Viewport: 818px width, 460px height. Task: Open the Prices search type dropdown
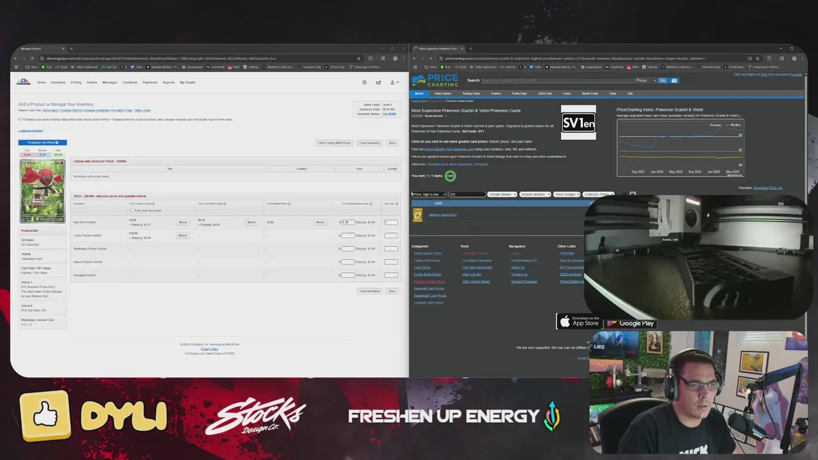tap(646, 80)
